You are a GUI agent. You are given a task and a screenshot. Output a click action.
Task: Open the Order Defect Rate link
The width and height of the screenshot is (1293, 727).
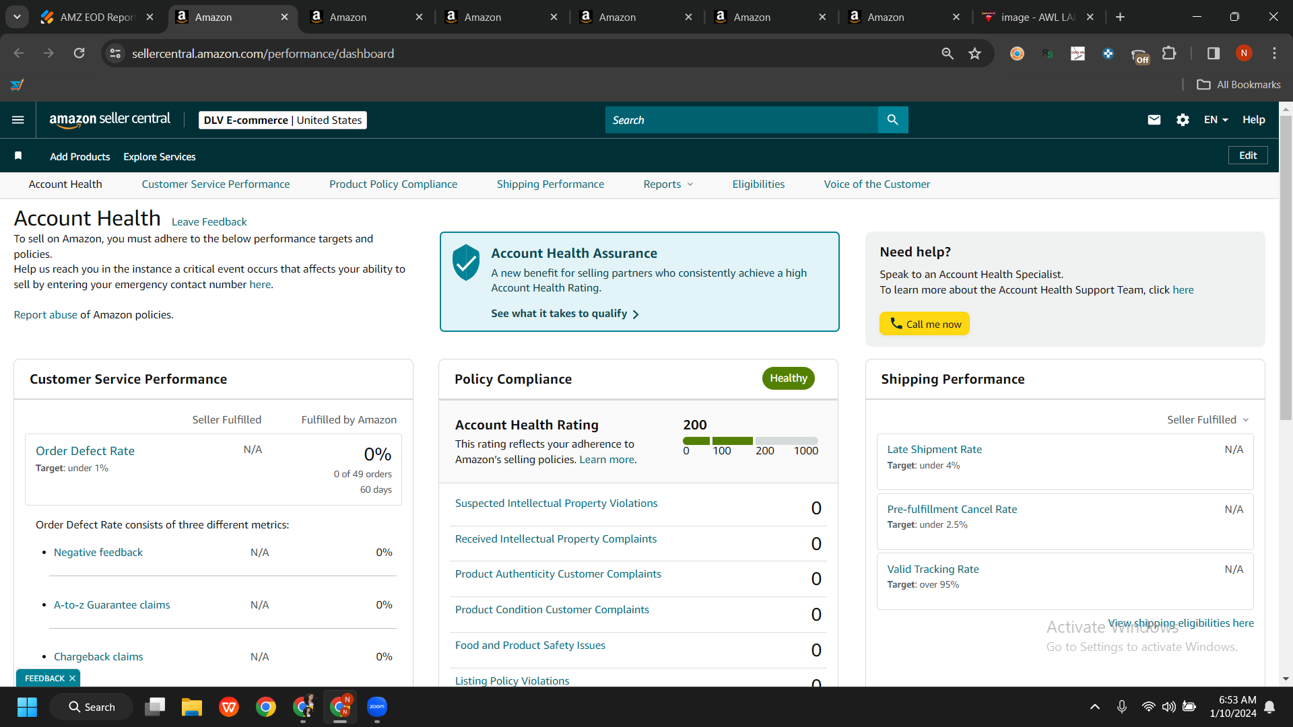click(85, 451)
